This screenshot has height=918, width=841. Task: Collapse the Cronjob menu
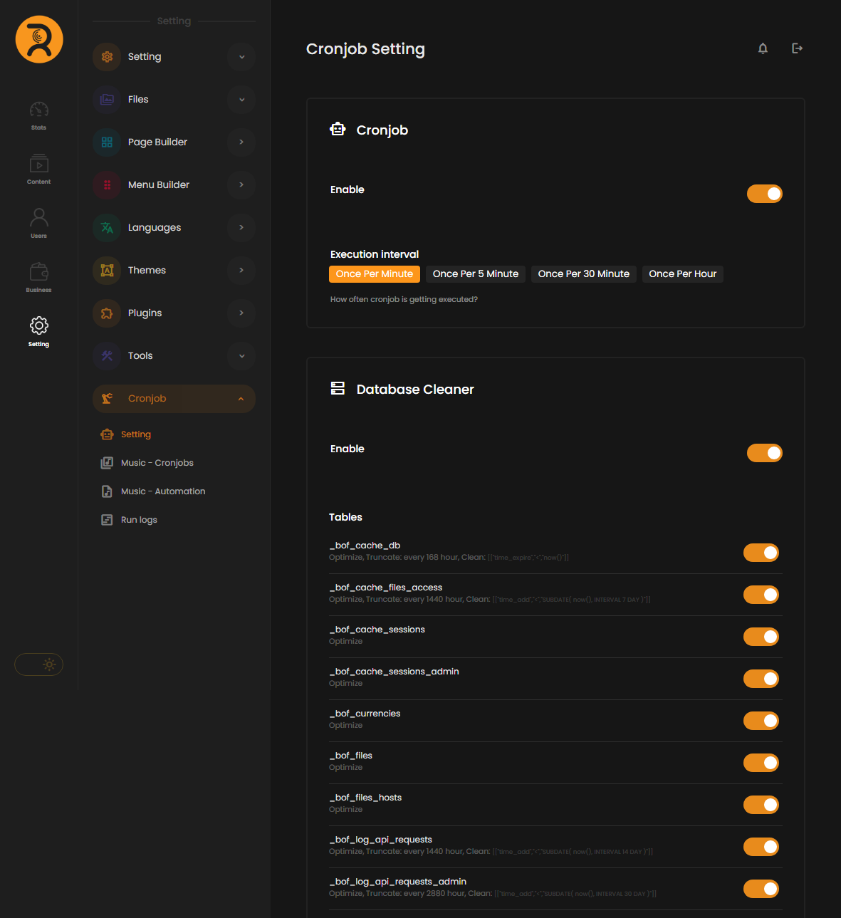click(241, 399)
